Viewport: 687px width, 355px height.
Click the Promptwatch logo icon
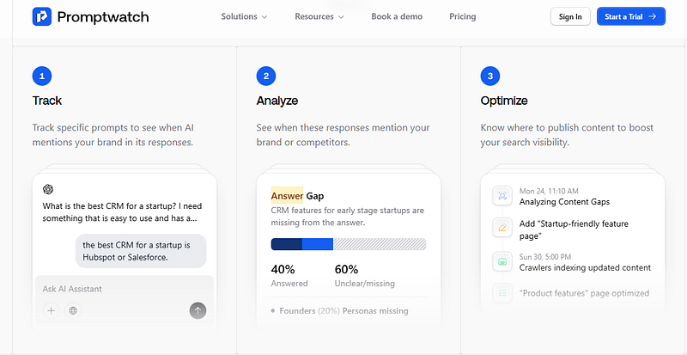pyautogui.click(x=41, y=16)
